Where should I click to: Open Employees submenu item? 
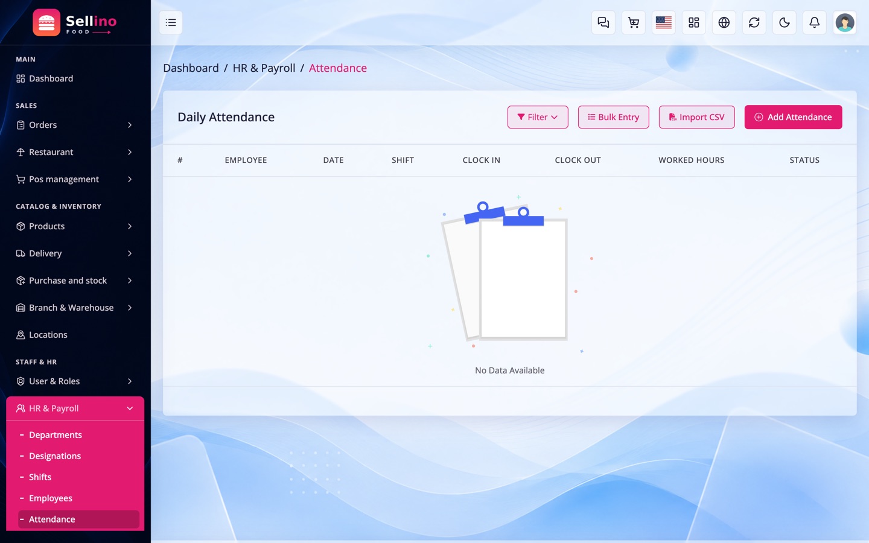(78, 498)
